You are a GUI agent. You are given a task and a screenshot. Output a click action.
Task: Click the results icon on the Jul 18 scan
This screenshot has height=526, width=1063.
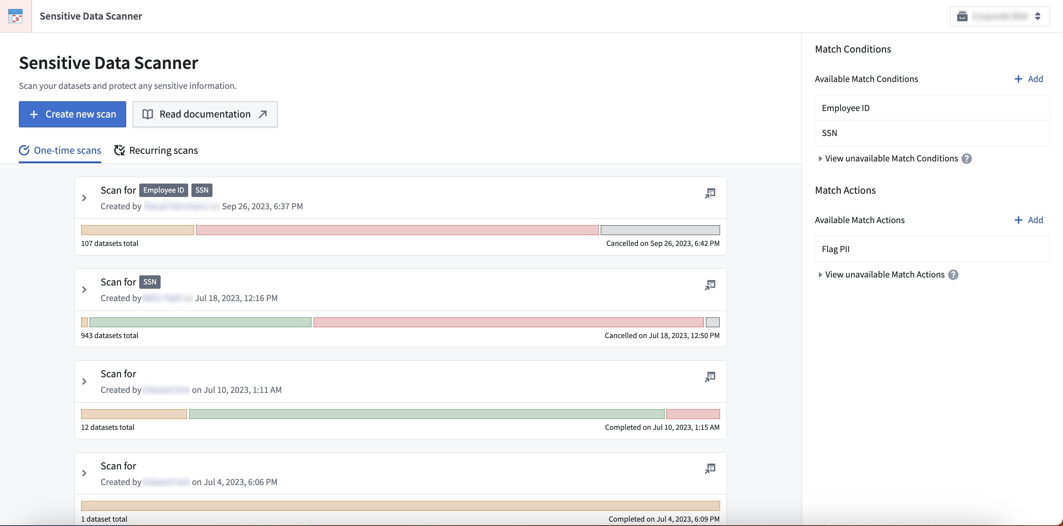(710, 285)
